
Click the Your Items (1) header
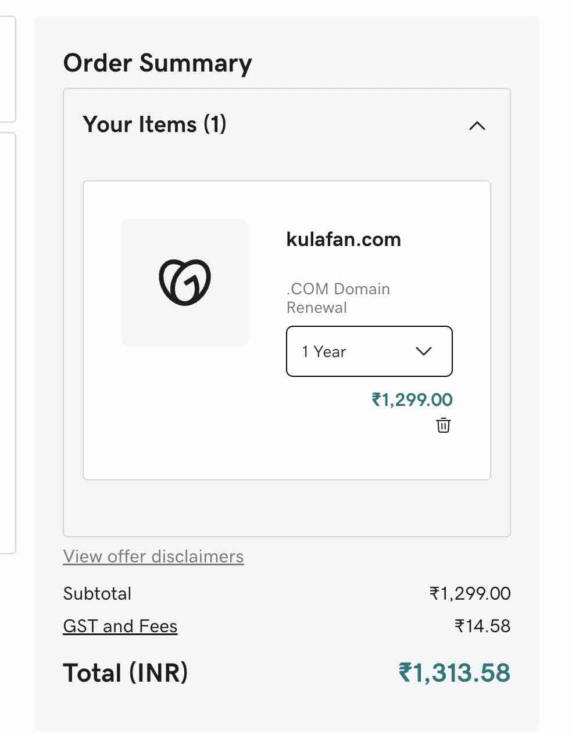pos(155,124)
